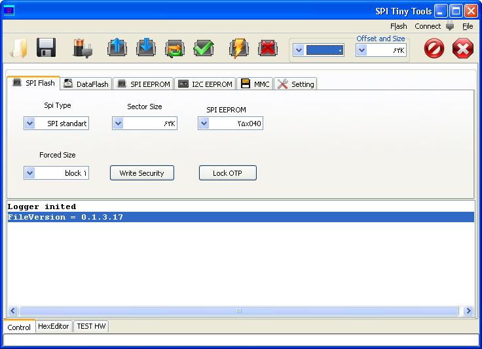Switch to the MMC tab
482x349 pixels.
[x=255, y=84]
